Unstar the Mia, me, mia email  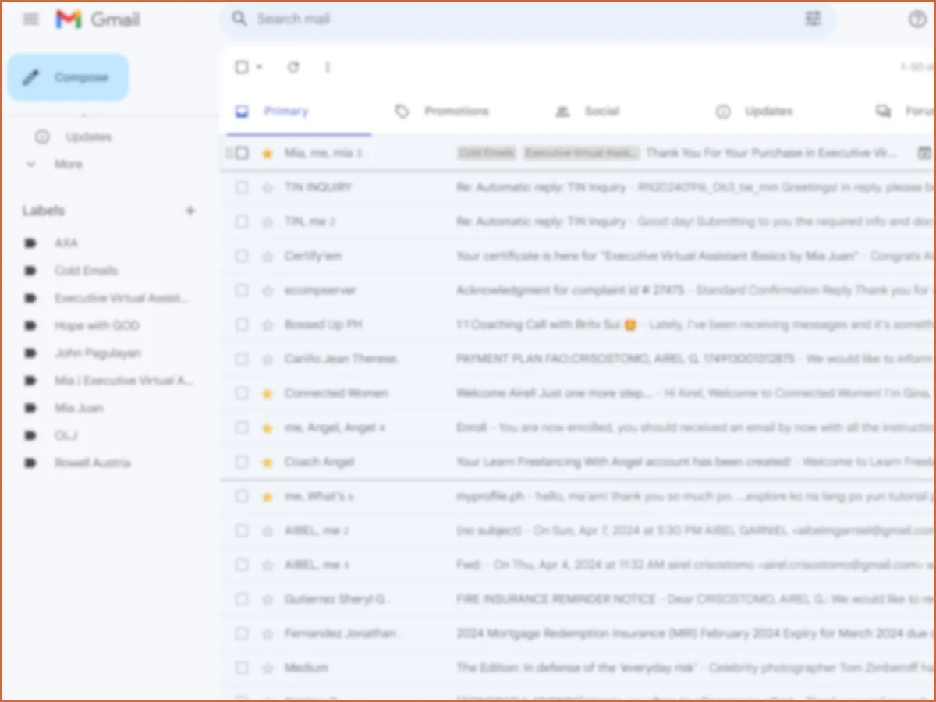(x=268, y=153)
